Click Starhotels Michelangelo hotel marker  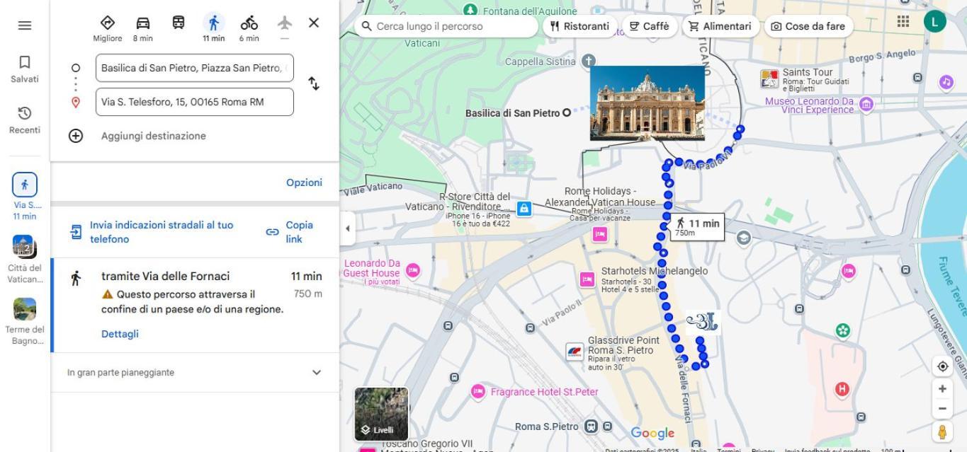coord(587,280)
